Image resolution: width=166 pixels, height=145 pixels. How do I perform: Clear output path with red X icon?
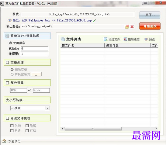tap(132, 26)
